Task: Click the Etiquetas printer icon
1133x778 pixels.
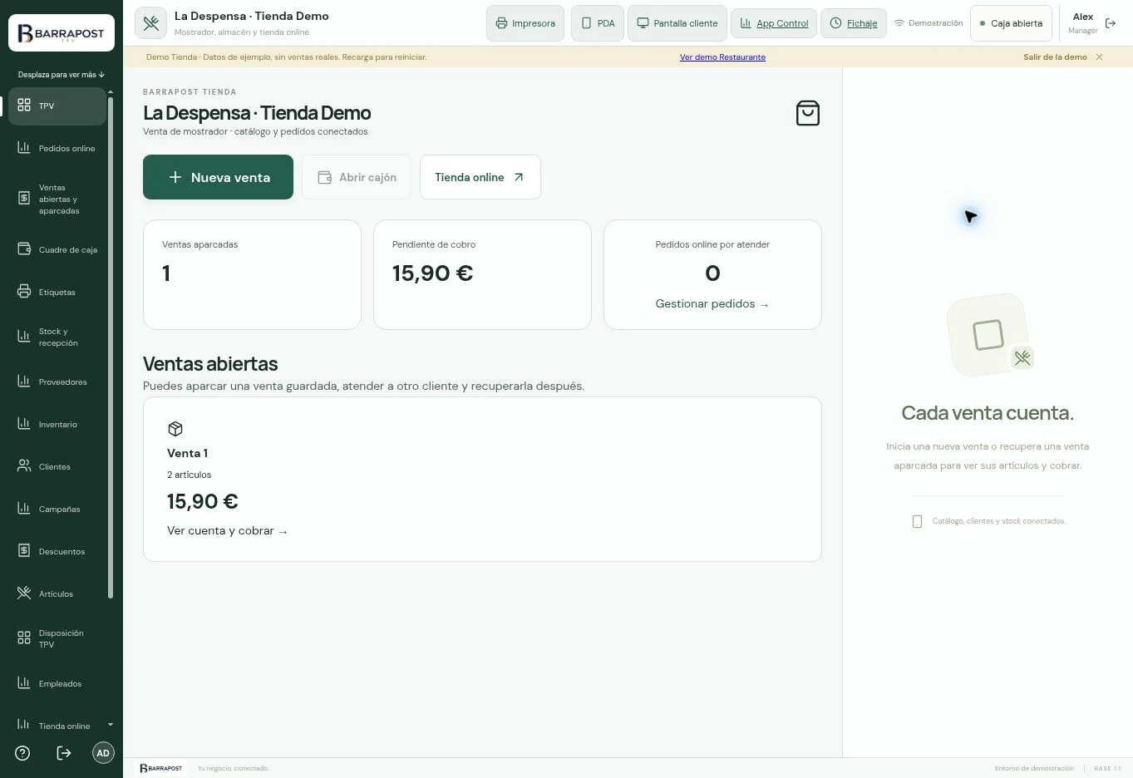Action: pyautogui.click(x=24, y=292)
